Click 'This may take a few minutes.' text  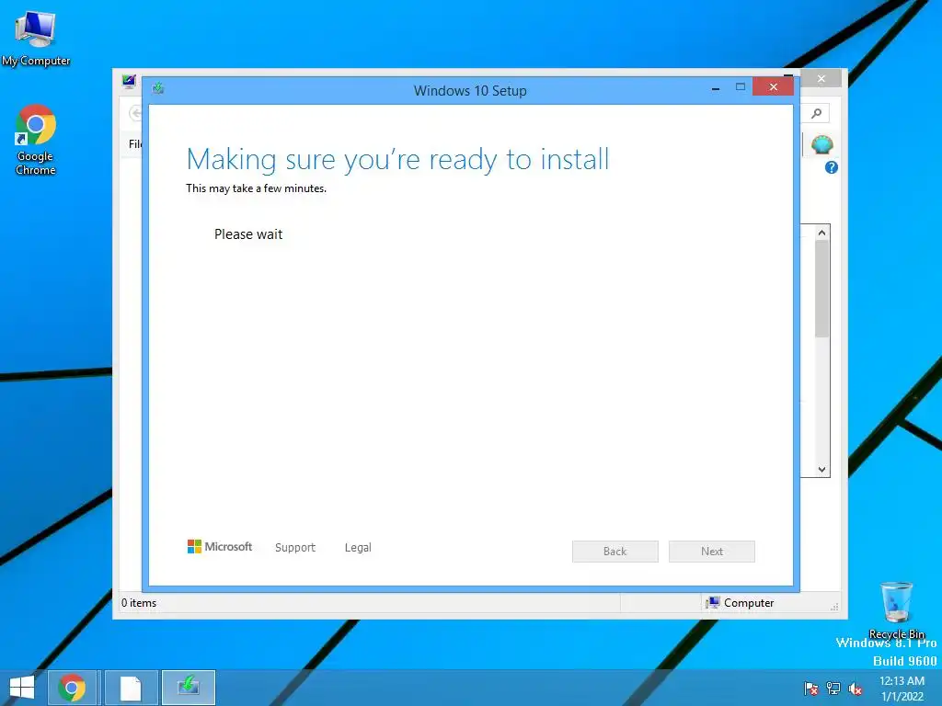point(257,188)
